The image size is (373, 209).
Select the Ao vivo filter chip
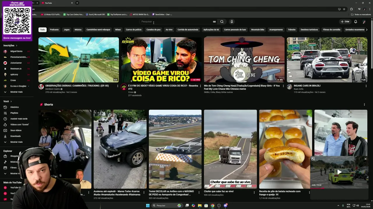coord(169,30)
